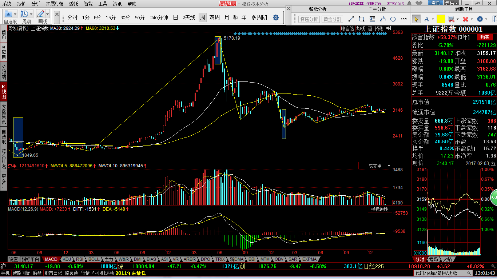Image resolution: width=497 pixels, height=279 pixels.
Task: Click the 黄金分割 button
Action: tap(332, 19)
